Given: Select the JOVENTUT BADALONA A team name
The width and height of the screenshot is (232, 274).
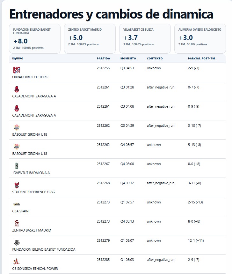Looking at the screenshot, I should point(31,173).
